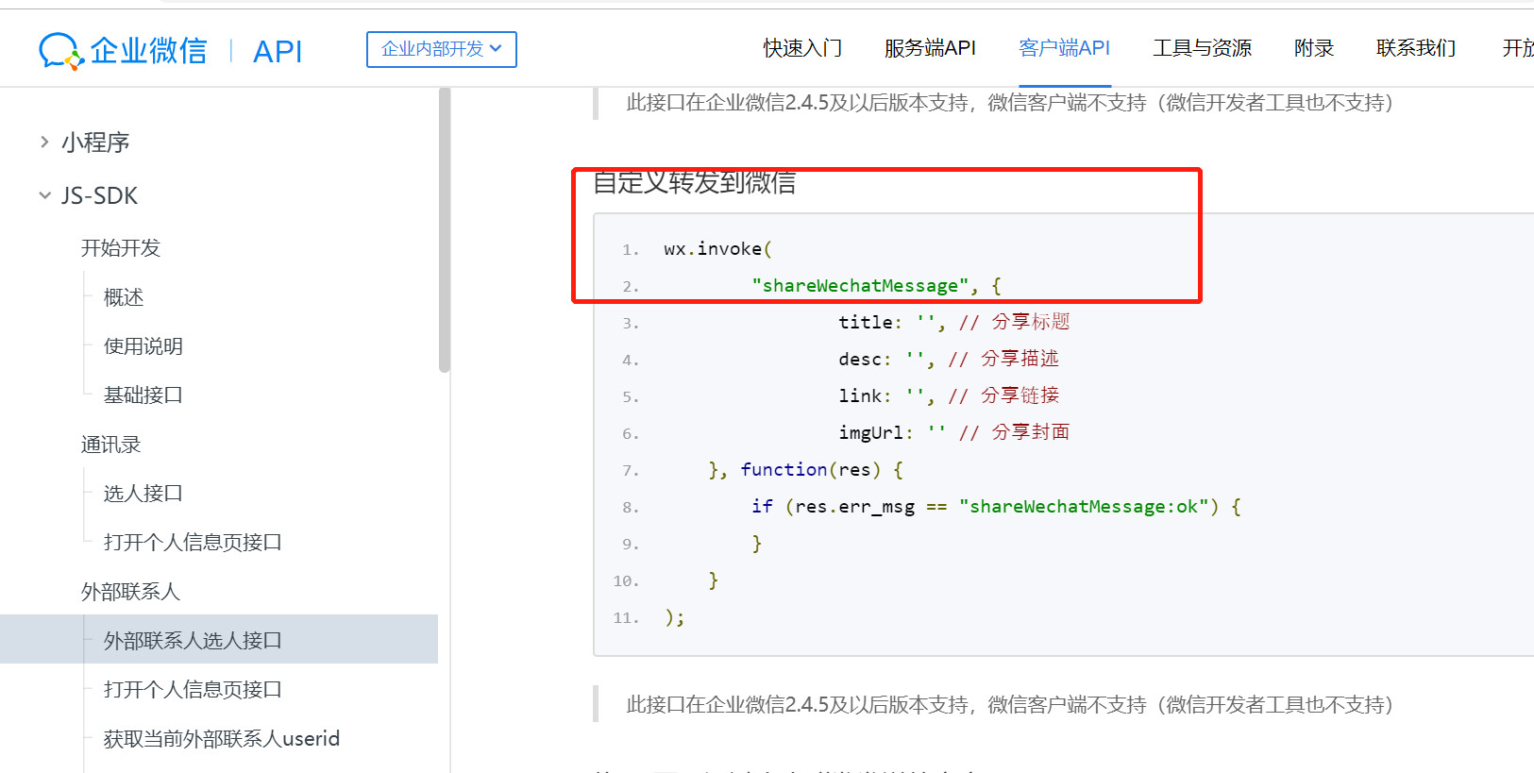Open the 附录 menu
1534x773 pixels.
click(x=1313, y=48)
